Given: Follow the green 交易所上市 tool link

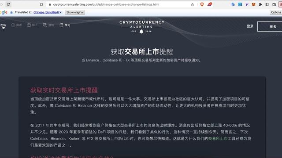Looking at the screenshot, I should coord(218,139).
